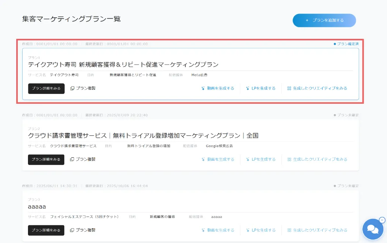Duplicate the takeout sushi plan via プラン複製
This screenshot has width=387, height=243.
(x=83, y=88)
